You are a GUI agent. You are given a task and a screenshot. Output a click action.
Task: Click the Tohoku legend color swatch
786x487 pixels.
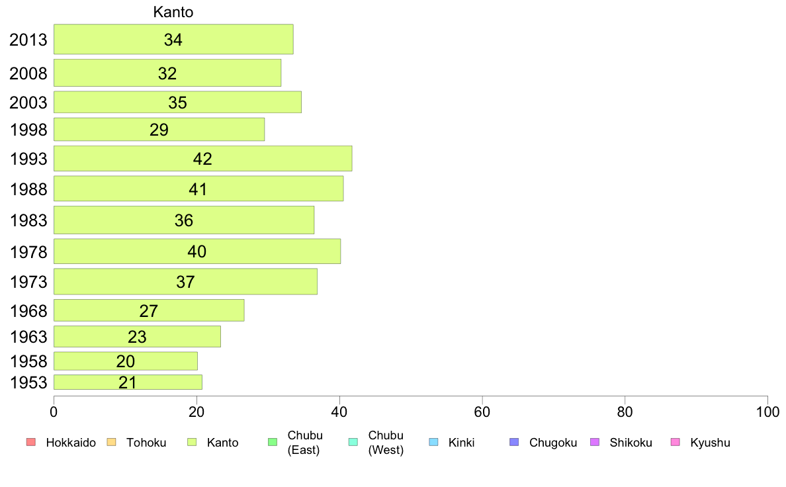pyautogui.click(x=111, y=442)
